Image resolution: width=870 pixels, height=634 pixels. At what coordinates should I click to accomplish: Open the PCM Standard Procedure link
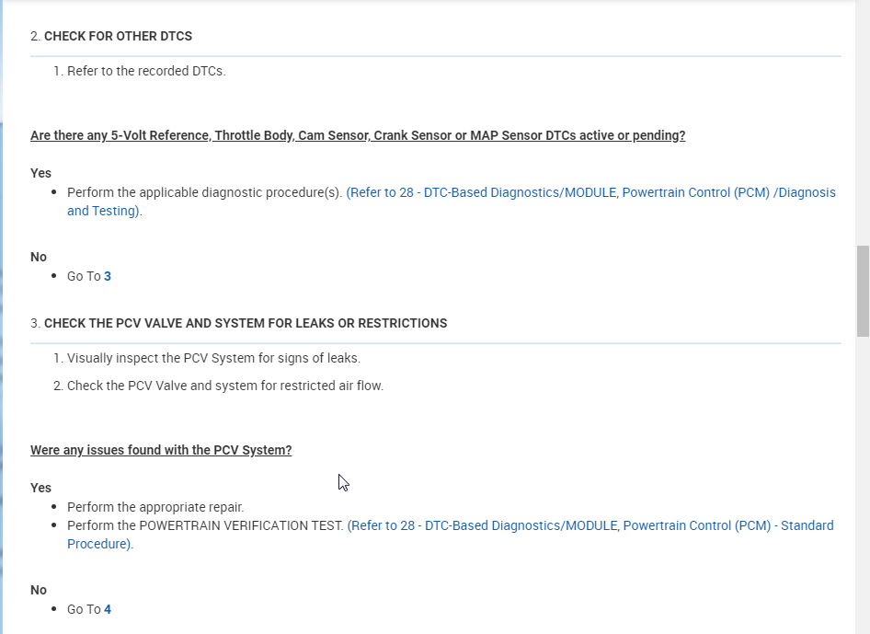click(590, 526)
